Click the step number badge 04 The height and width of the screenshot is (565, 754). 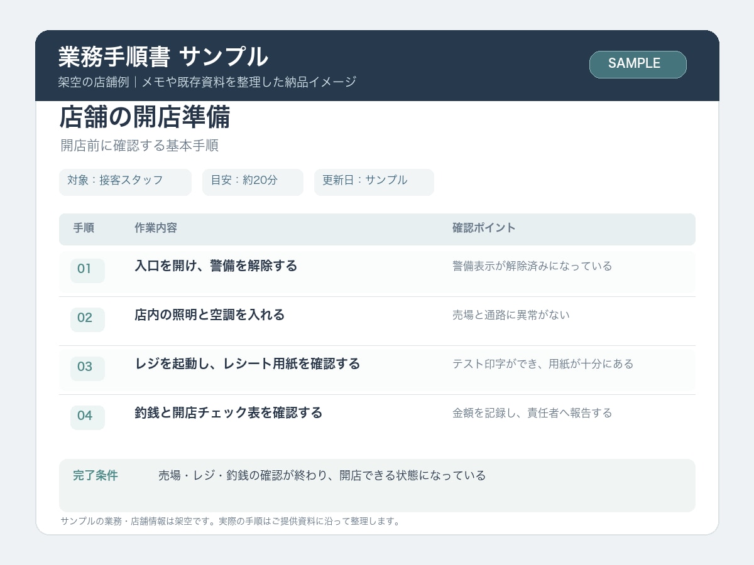87,417
